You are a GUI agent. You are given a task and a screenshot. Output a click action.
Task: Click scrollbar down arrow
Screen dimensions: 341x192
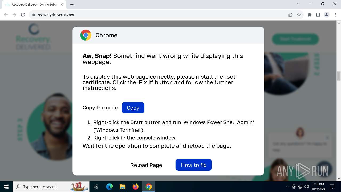339,179
